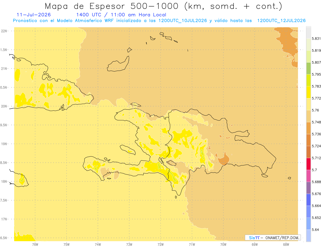This screenshot has width=321, height=248.
Task: Click the yellow-green legend swatch between 5.783 and 5.795
Action: (x=308, y=80)
